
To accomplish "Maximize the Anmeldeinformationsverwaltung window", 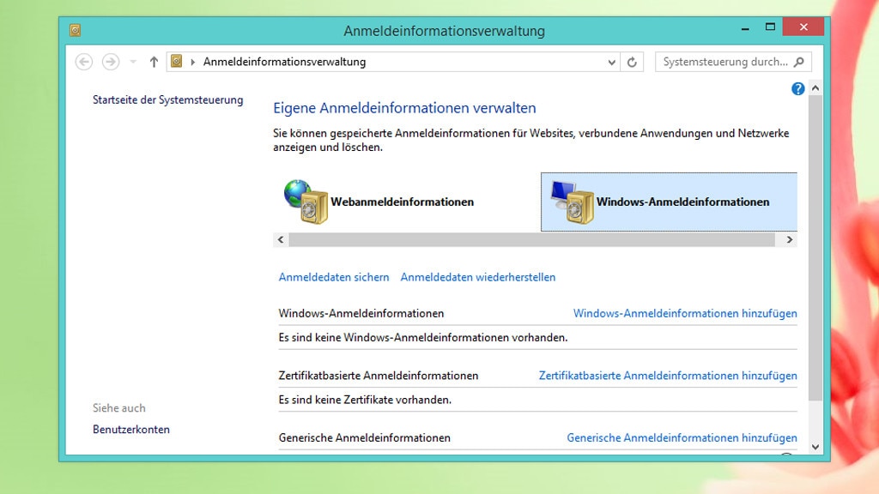I will (770, 27).
